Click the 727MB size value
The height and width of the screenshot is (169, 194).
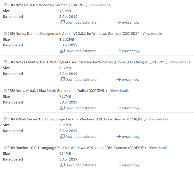point(65,96)
